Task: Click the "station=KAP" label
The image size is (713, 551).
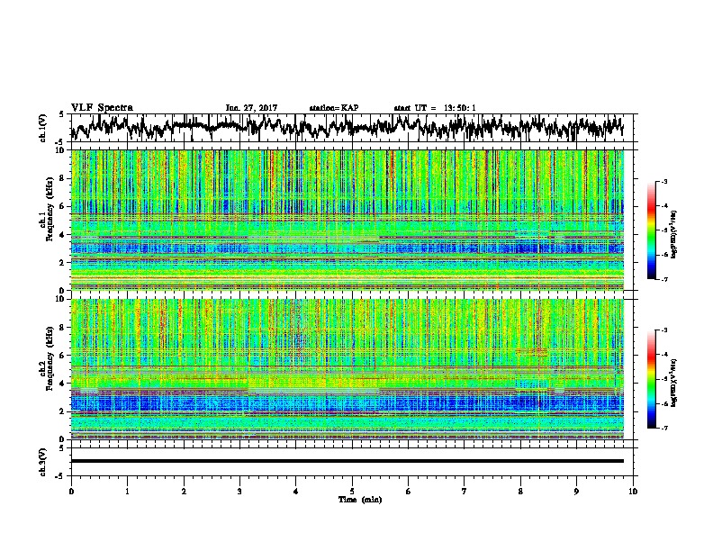Action: click(x=334, y=108)
